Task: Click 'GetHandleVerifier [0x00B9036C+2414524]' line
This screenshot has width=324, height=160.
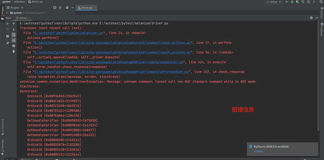Action: click(x=62, y=125)
